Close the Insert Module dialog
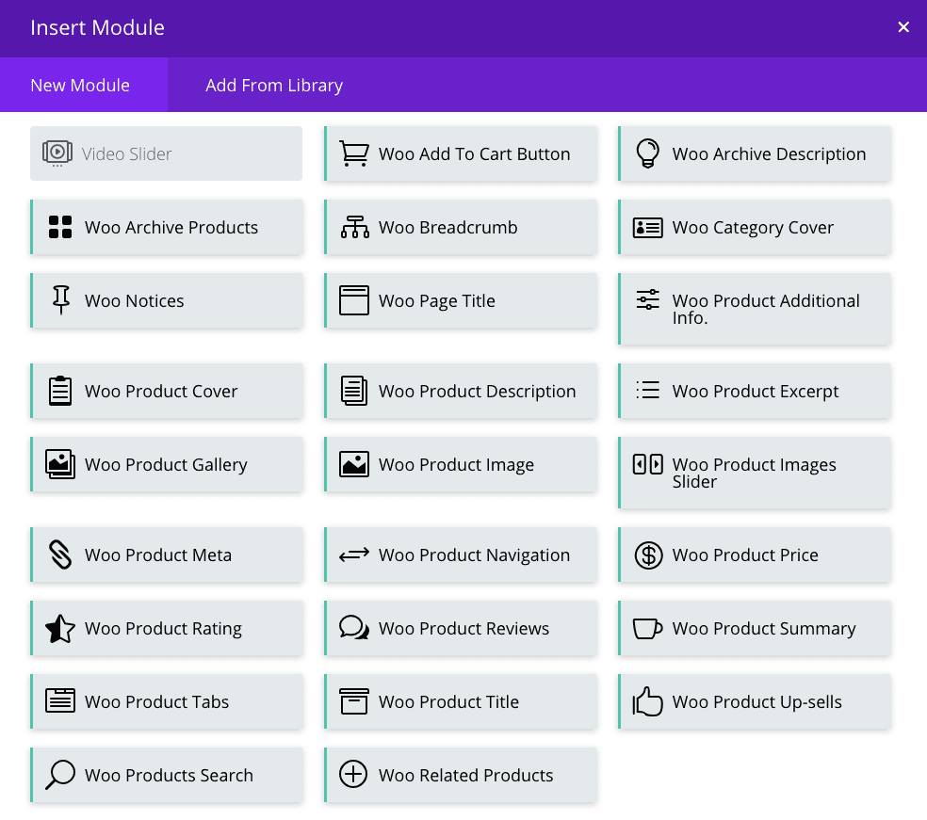The height and width of the screenshot is (820, 927). pos(903,27)
